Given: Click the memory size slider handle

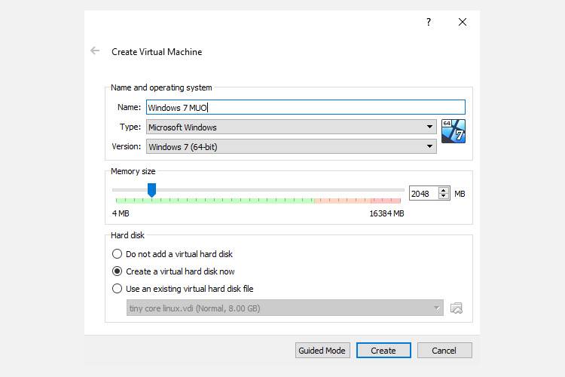Looking at the screenshot, I should point(151,190).
